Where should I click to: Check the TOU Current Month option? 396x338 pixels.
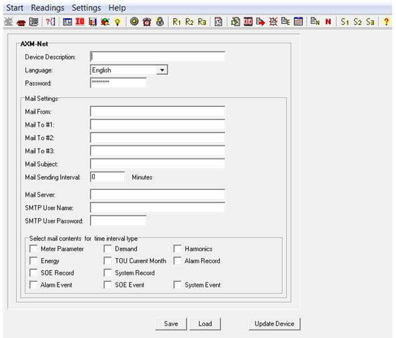pyautogui.click(x=108, y=261)
